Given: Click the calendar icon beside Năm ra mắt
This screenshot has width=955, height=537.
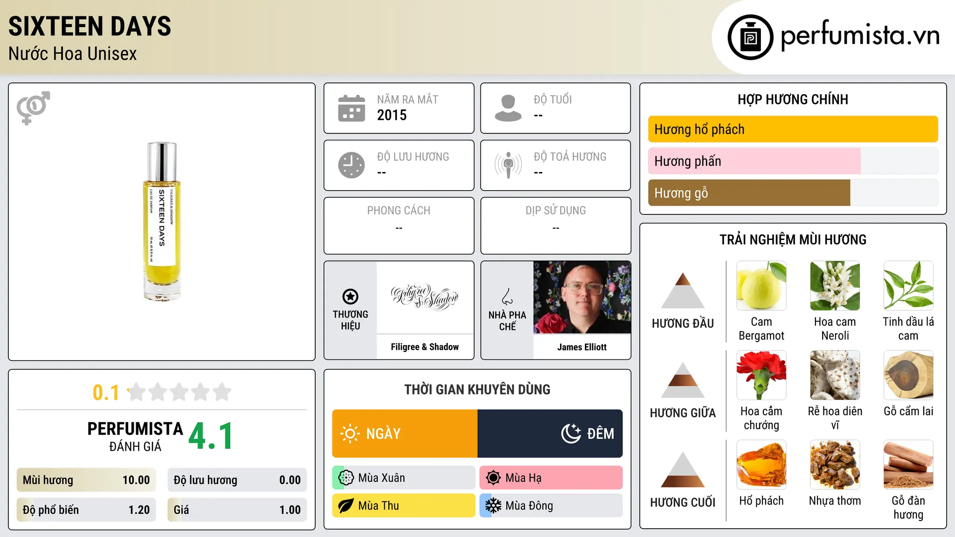Looking at the screenshot, I should [352, 108].
